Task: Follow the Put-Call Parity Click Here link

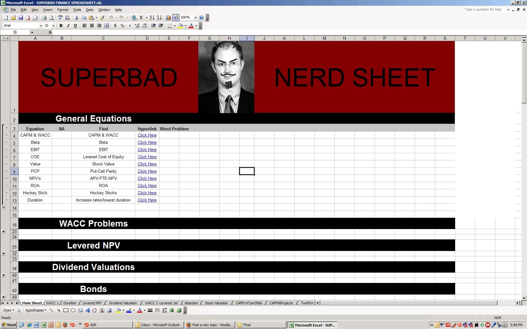Action: [147, 171]
